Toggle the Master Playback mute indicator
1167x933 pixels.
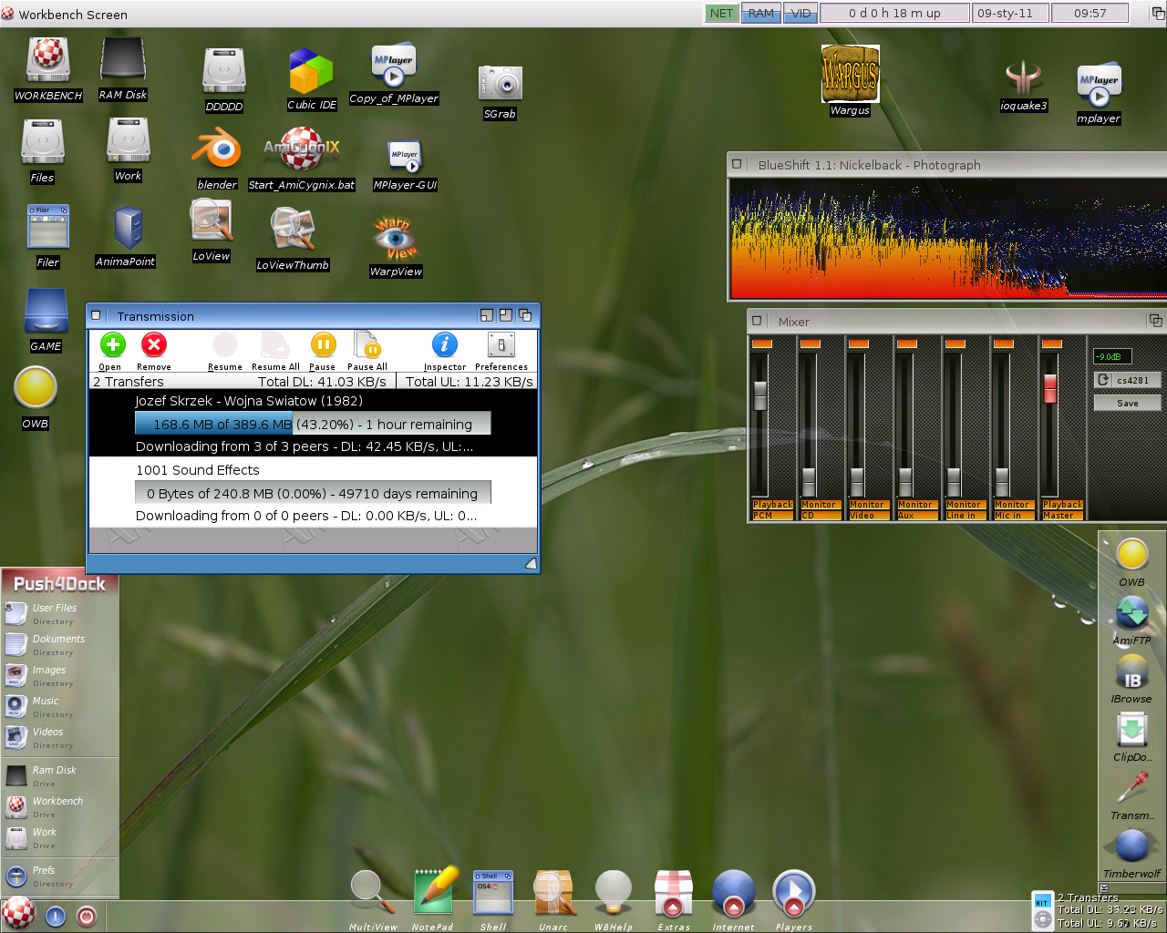click(x=1051, y=343)
